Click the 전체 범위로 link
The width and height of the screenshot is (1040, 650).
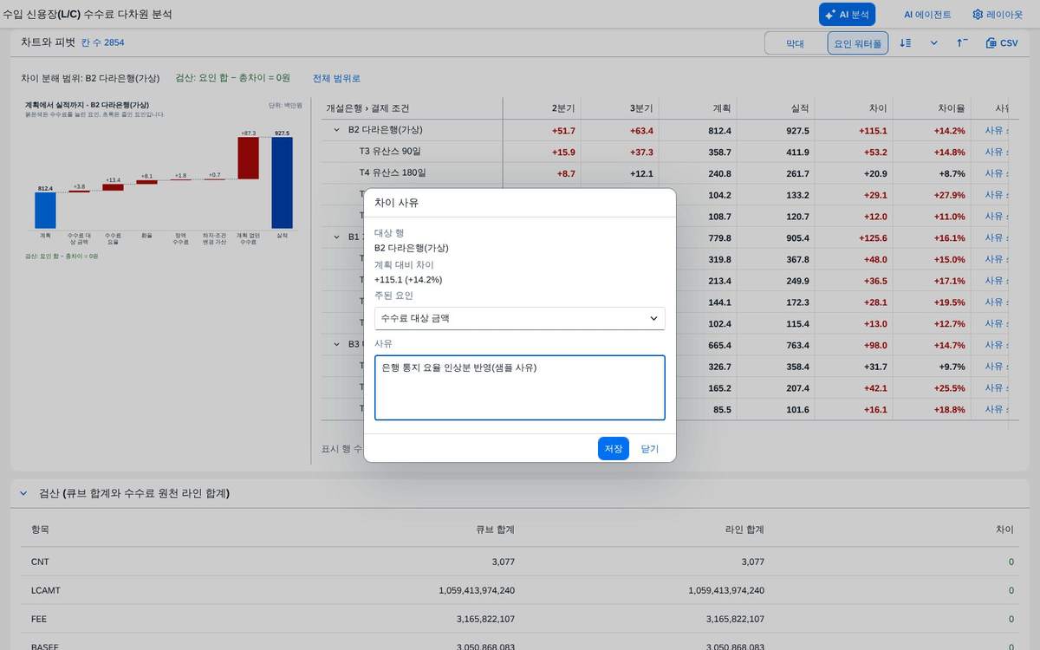click(336, 78)
